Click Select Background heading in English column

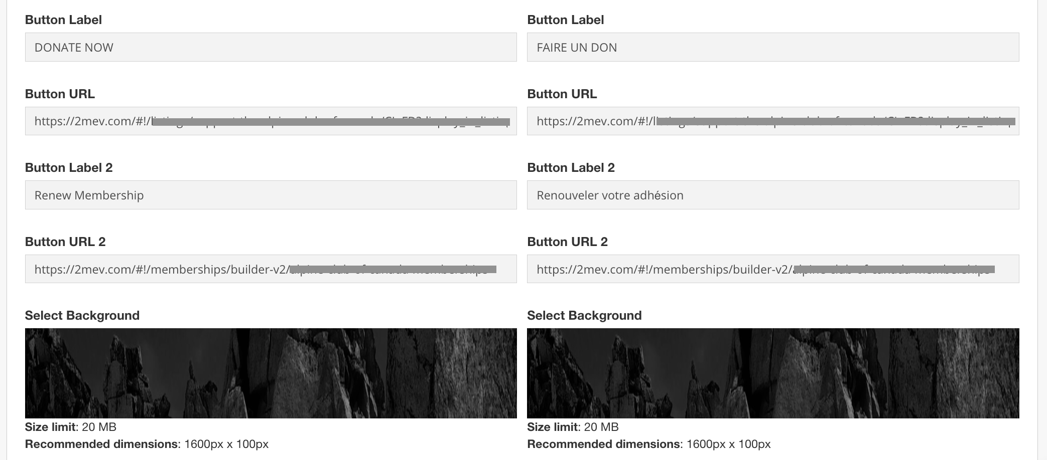click(x=82, y=315)
